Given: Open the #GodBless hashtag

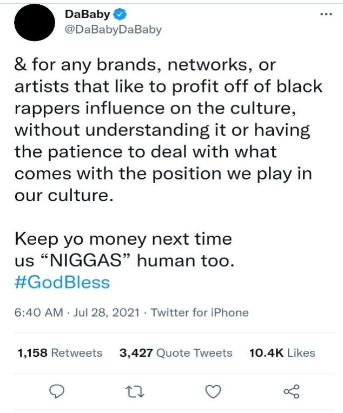Looking at the screenshot, I should 62,282.
